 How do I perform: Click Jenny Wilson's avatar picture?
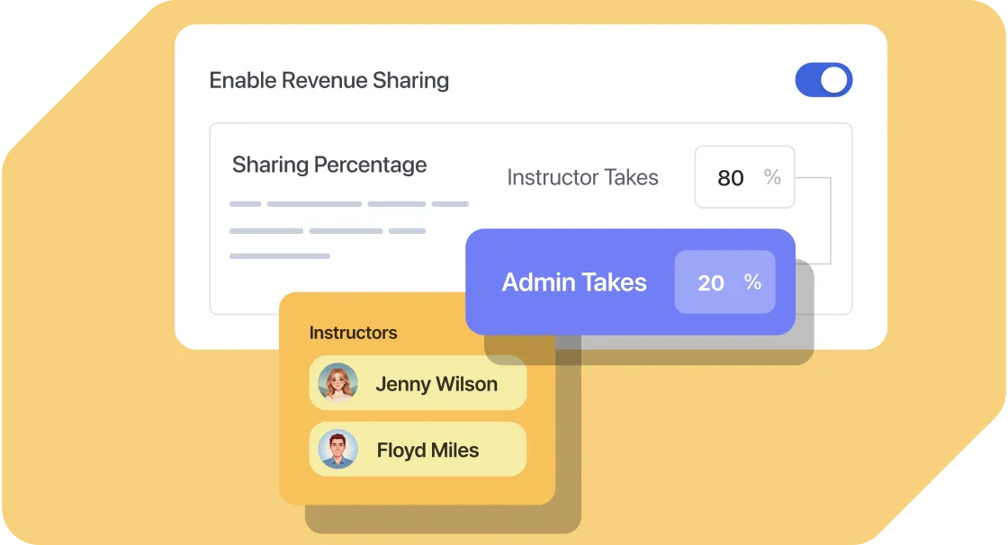point(338,384)
